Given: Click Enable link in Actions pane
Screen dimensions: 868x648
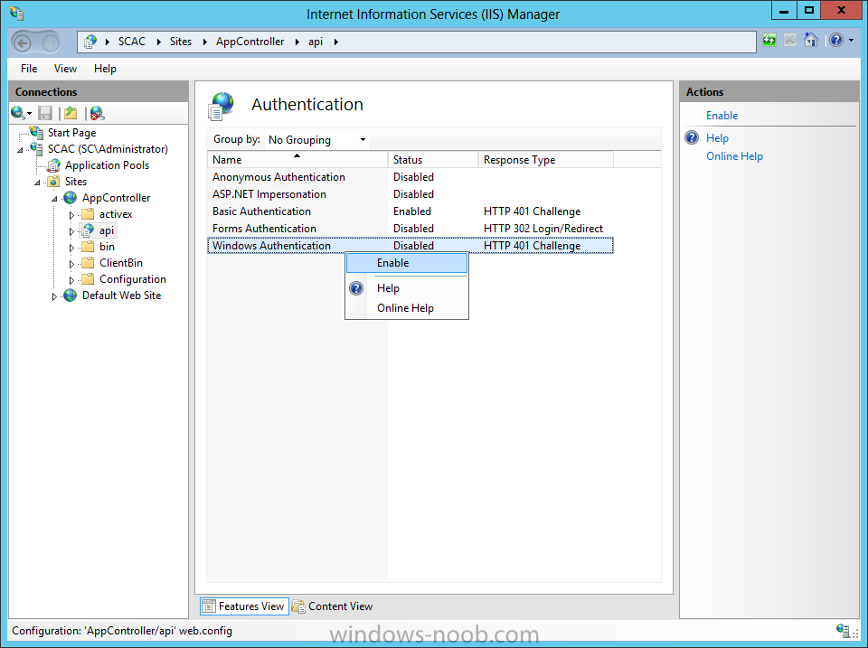Looking at the screenshot, I should (722, 116).
